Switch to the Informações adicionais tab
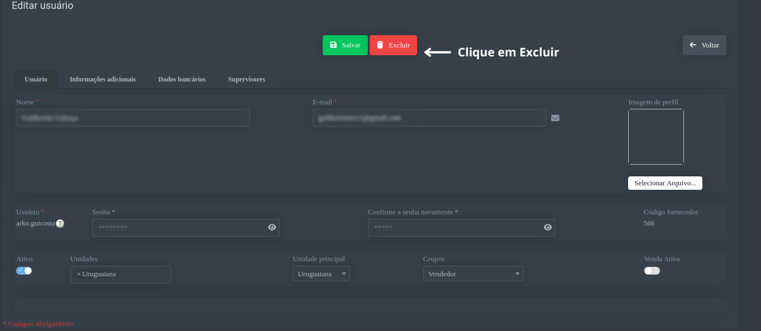Image resolution: width=761 pixels, height=331 pixels. pos(103,79)
